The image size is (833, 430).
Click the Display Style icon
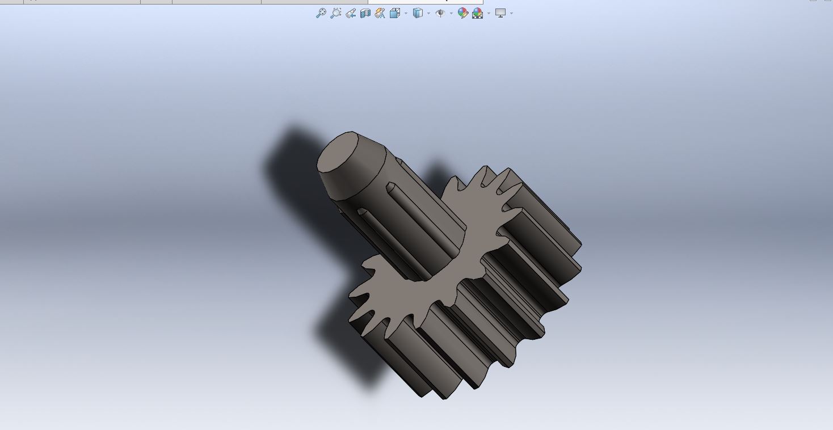click(418, 13)
